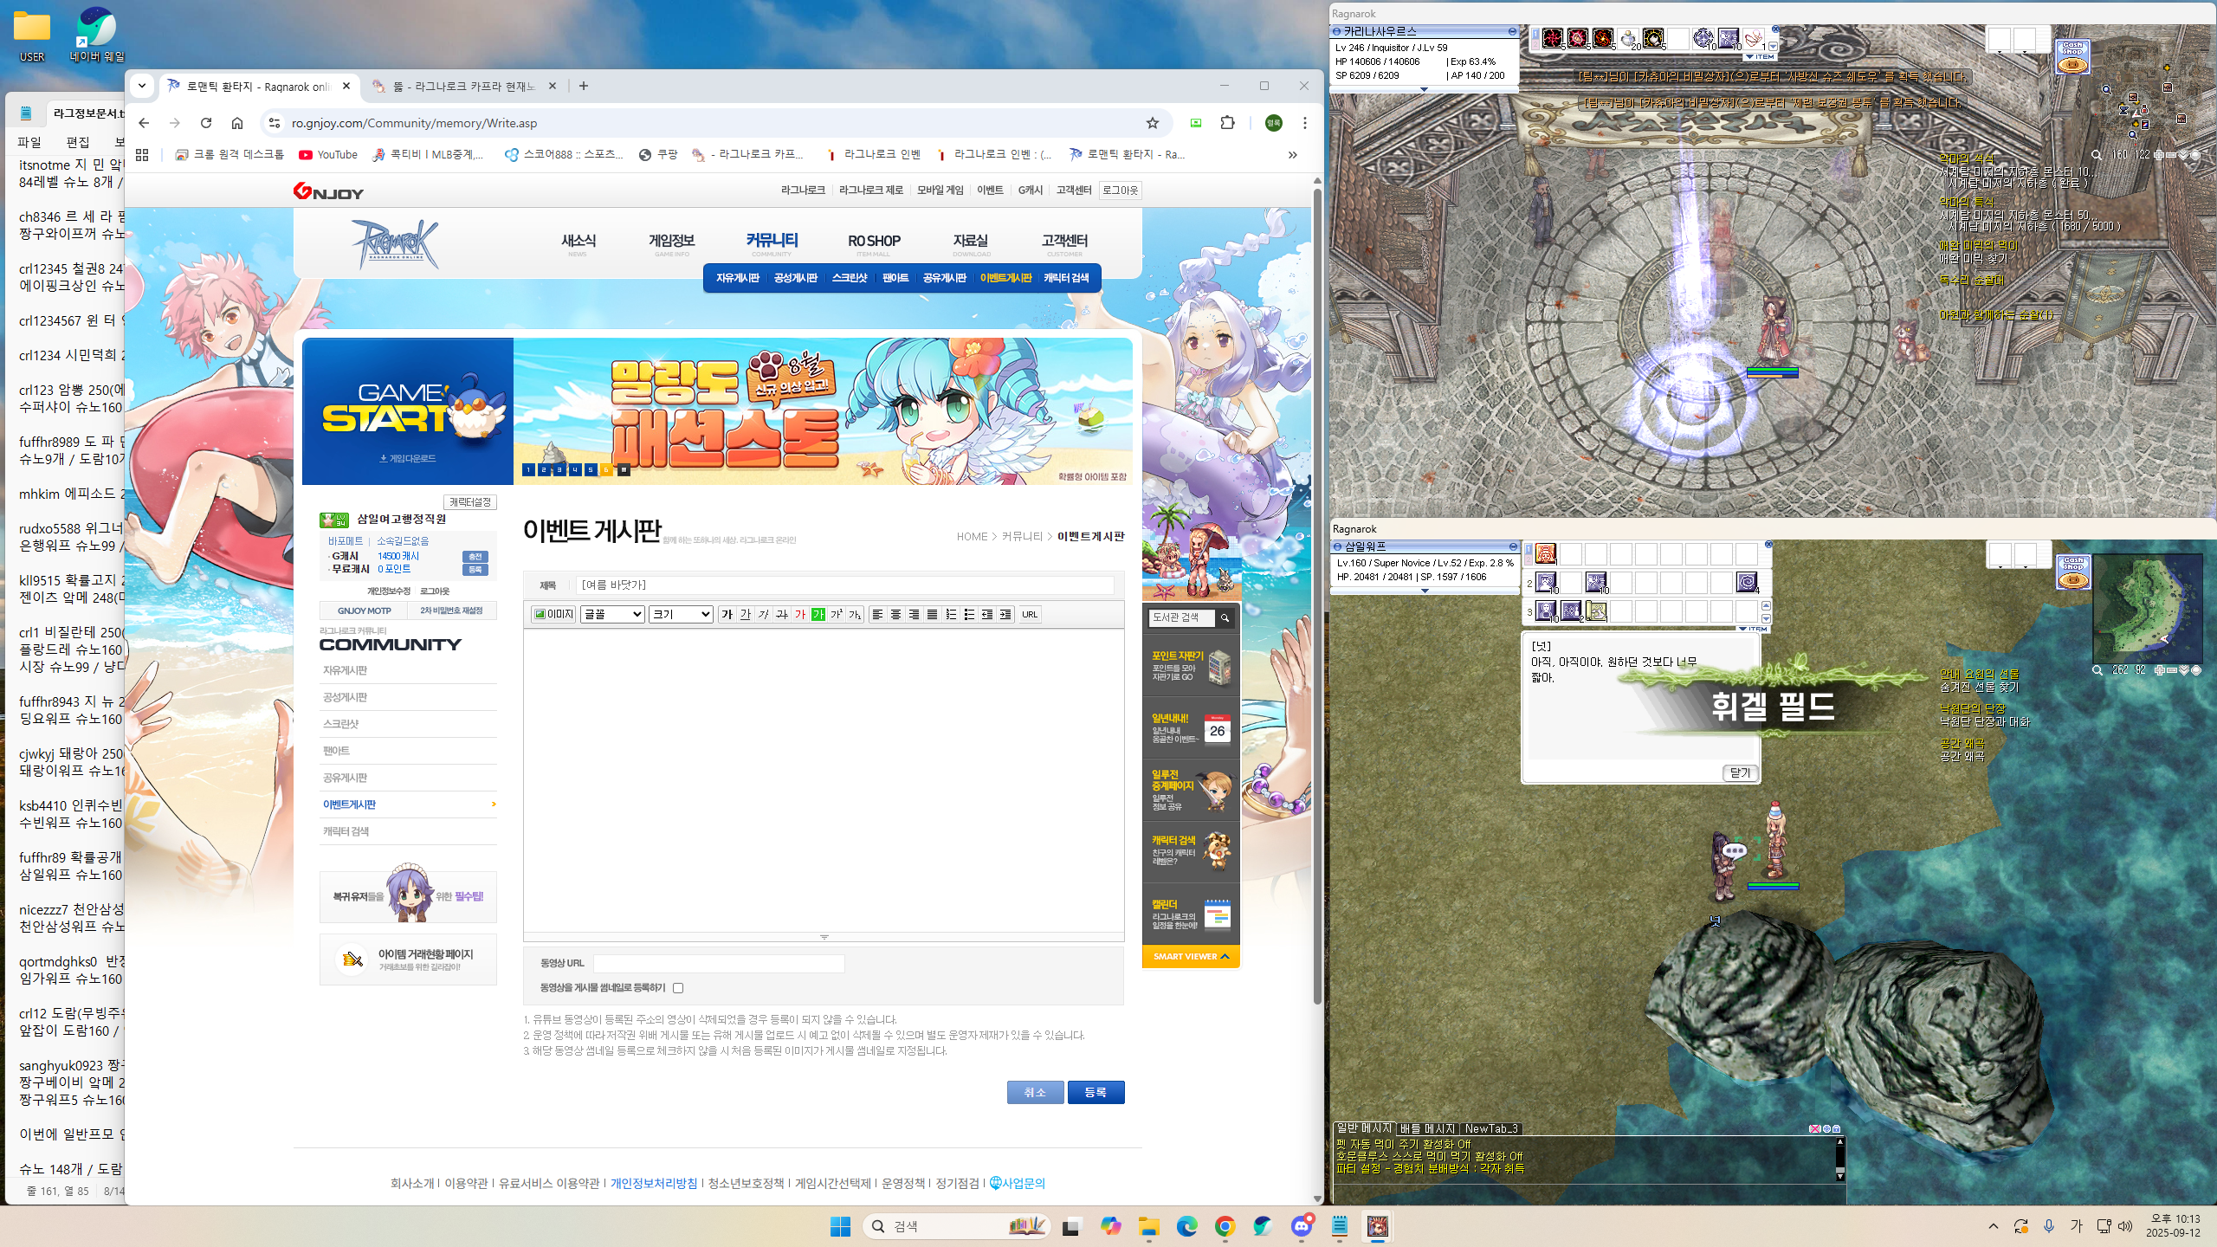Screen dimensions: 2217x1247
Task: Decrease indent in editor toolbar
Action: [987, 614]
